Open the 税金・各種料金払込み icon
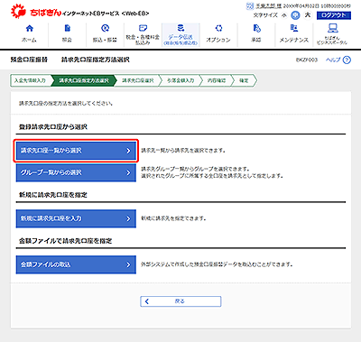Viewport: 361px width, 342px height. pos(143,28)
